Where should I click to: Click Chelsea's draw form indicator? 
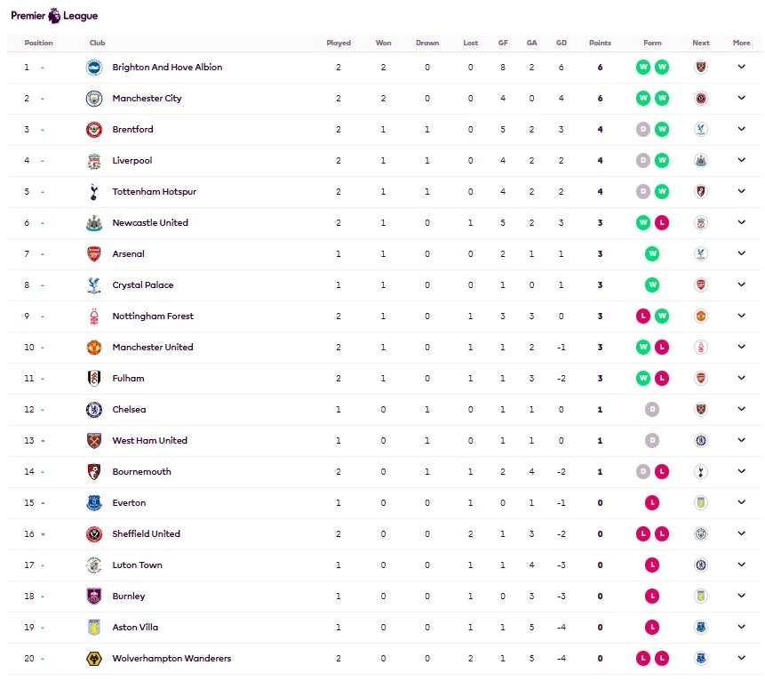pos(653,410)
